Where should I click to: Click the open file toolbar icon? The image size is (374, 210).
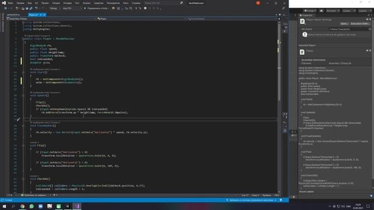(23, 8)
